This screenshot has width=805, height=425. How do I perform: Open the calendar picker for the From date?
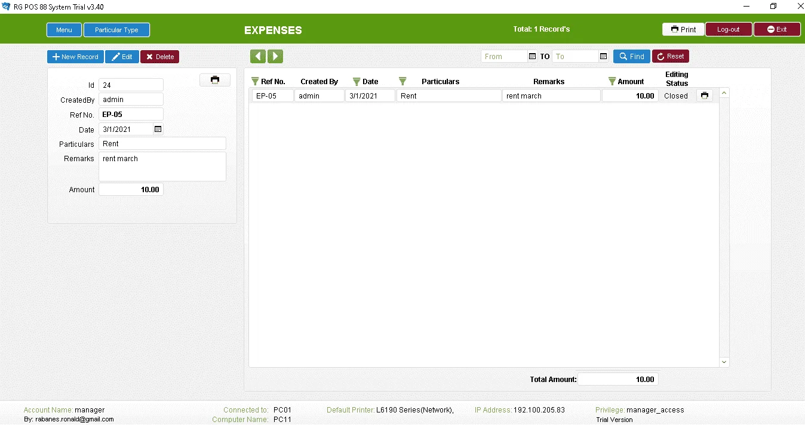533,57
